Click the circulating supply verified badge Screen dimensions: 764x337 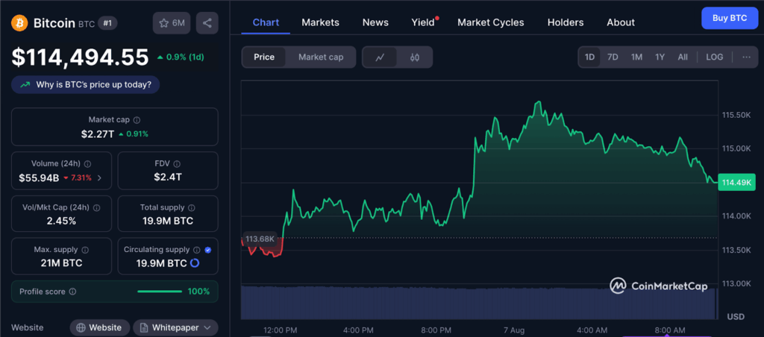point(207,251)
